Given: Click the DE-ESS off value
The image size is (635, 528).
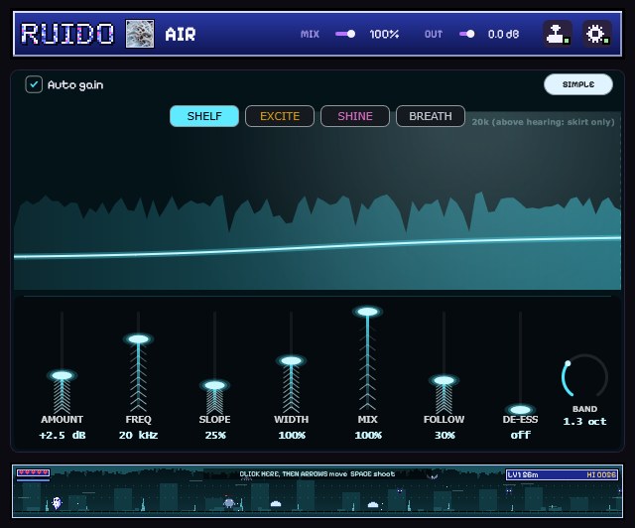Looking at the screenshot, I should [x=520, y=435].
